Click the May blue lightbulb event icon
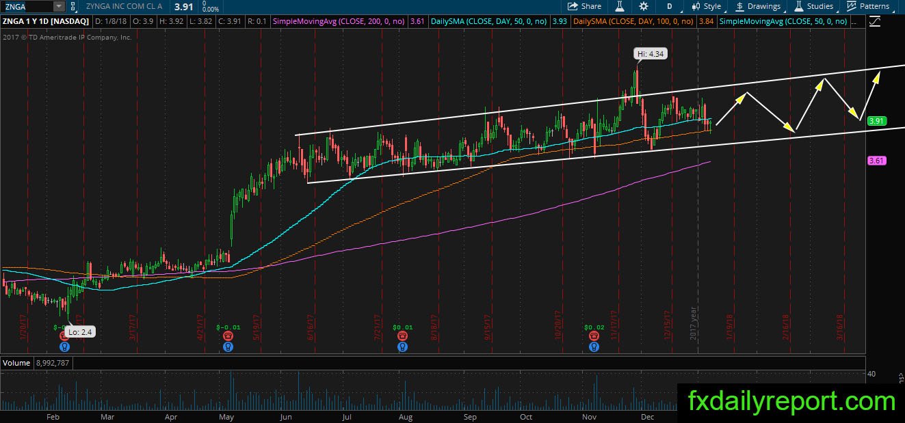905x423 pixels. [x=228, y=346]
